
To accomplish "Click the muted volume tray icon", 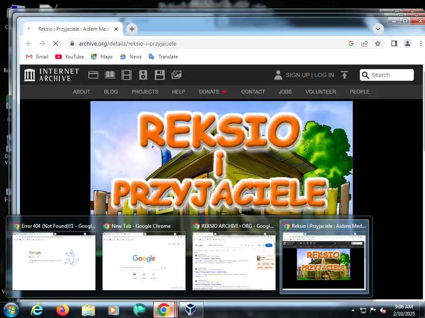I will tap(383, 311).
